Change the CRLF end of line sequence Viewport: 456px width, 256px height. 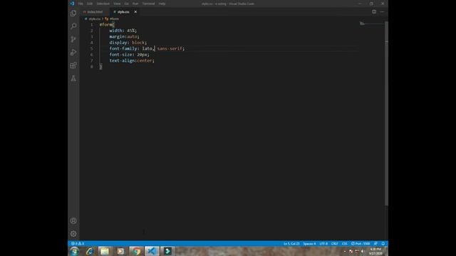pyautogui.click(x=335, y=243)
